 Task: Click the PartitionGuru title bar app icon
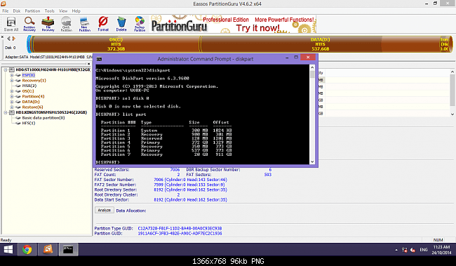pyautogui.click(x=4, y=4)
